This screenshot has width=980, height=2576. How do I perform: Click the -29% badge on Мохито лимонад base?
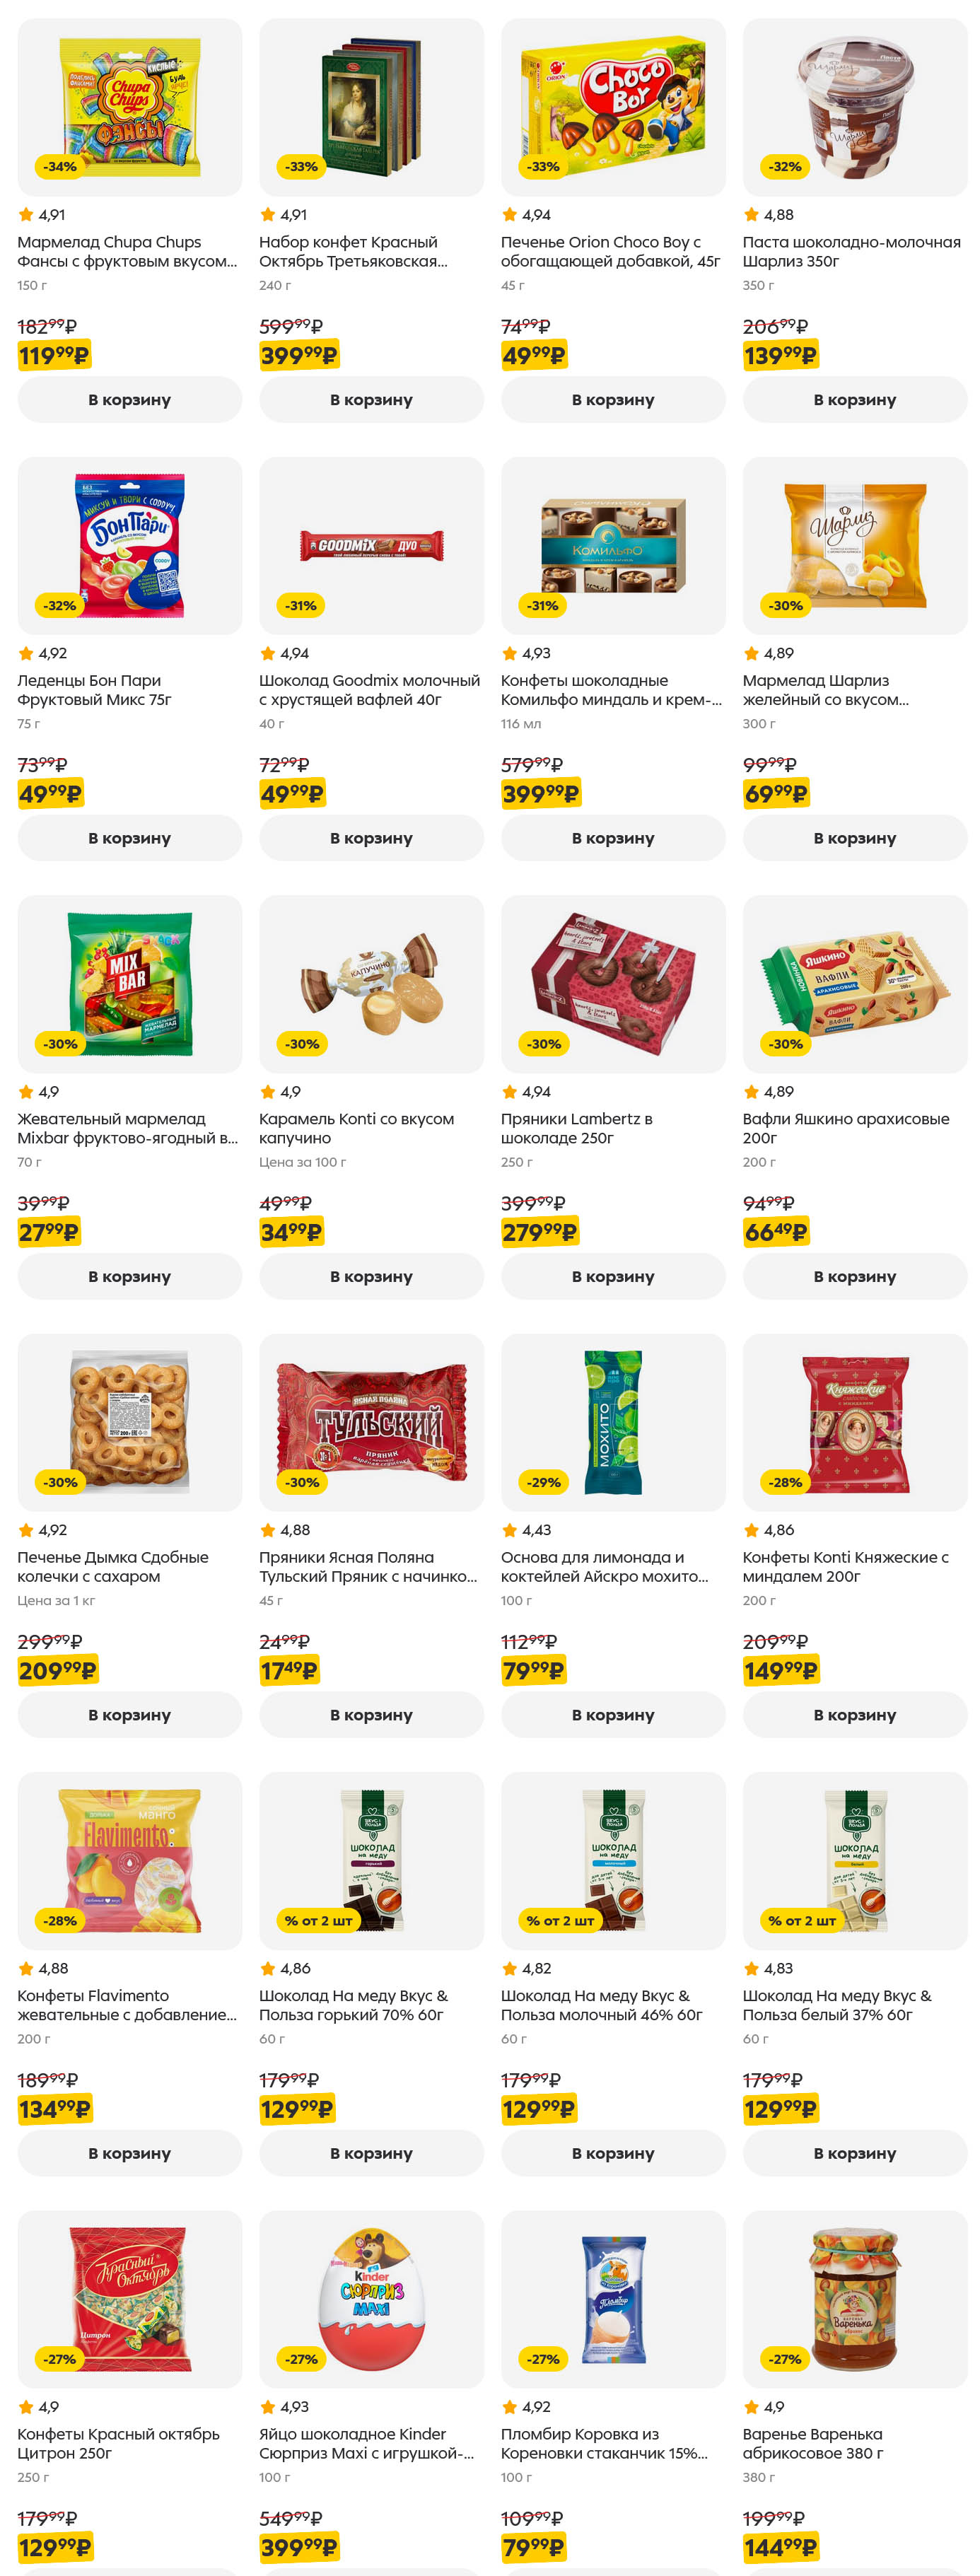[544, 1482]
